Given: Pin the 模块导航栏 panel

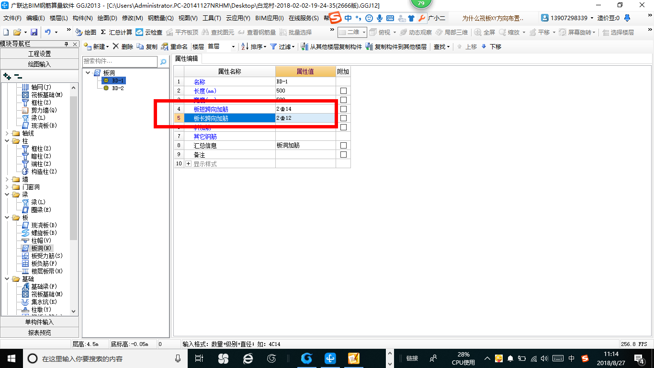Looking at the screenshot, I should (x=67, y=44).
